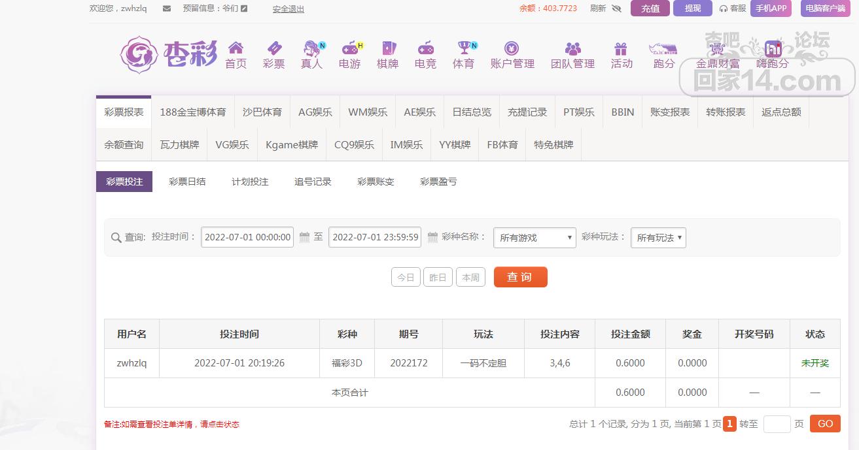Open the 日结总览 tab
This screenshot has width=859, height=450.
pos(472,112)
